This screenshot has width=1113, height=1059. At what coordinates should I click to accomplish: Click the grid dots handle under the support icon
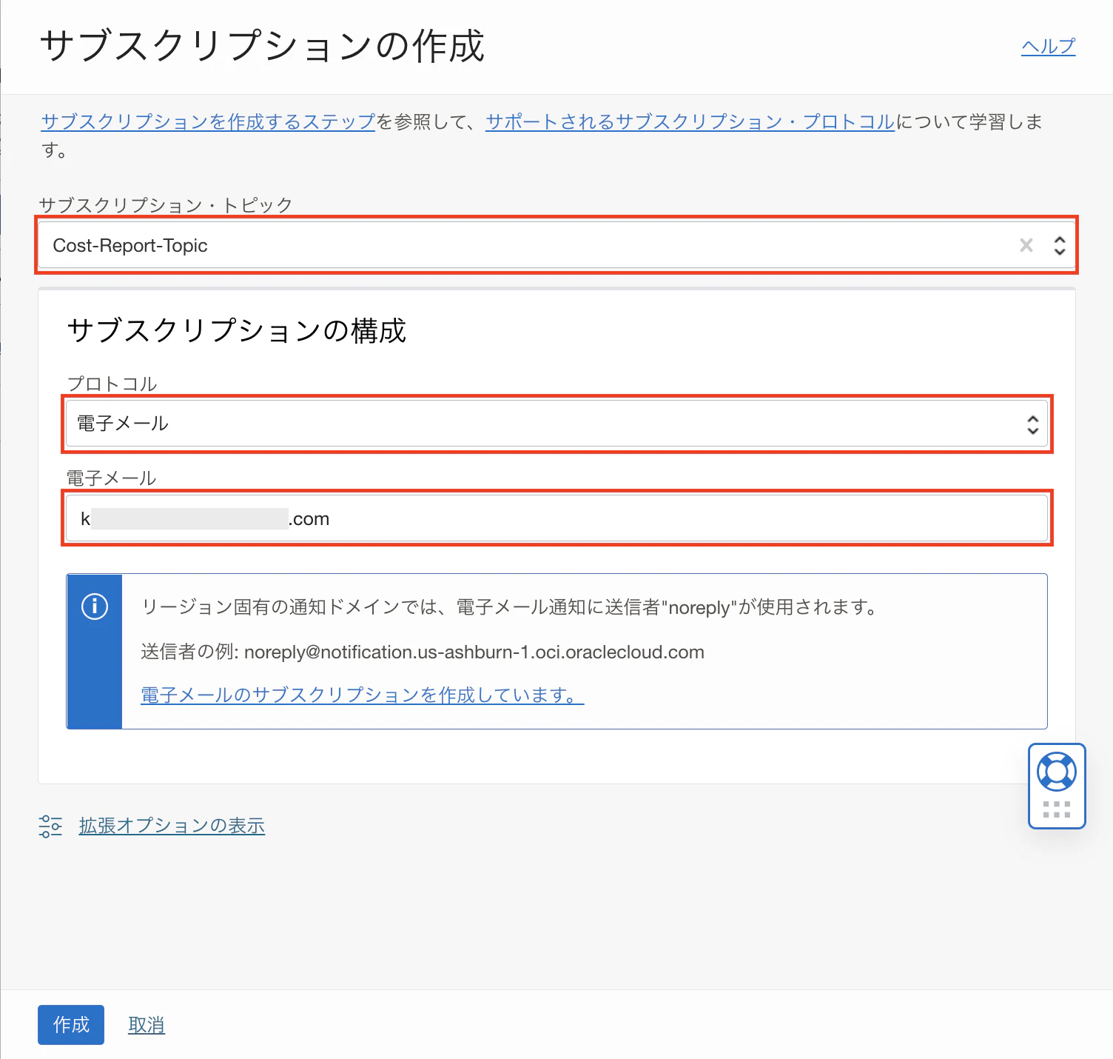(x=1057, y=809)
